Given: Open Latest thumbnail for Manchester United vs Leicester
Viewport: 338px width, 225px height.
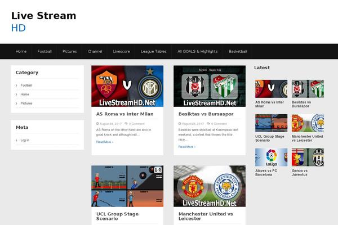Looking at the screenshot, I should [x=308, y=123].
